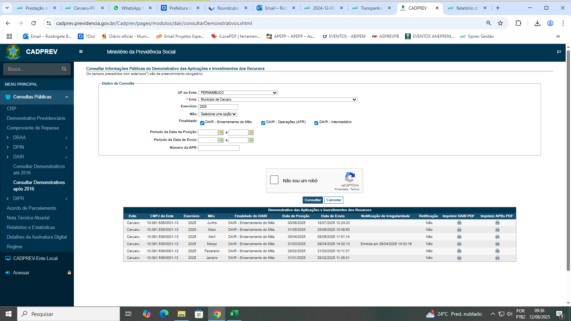Click the hamburger menu icon beside CADPREV
The height and width of the screenshot is (321, 571).
click(x=81, y=52)
